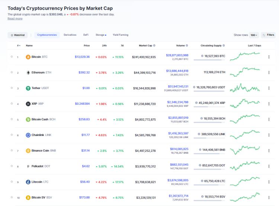
Task: Open three-dot menu for Ethereum row
Action: pyautogui.click(x=269, y=73)
